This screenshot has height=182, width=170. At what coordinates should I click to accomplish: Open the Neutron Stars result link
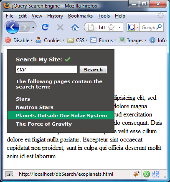click(35, 107)
